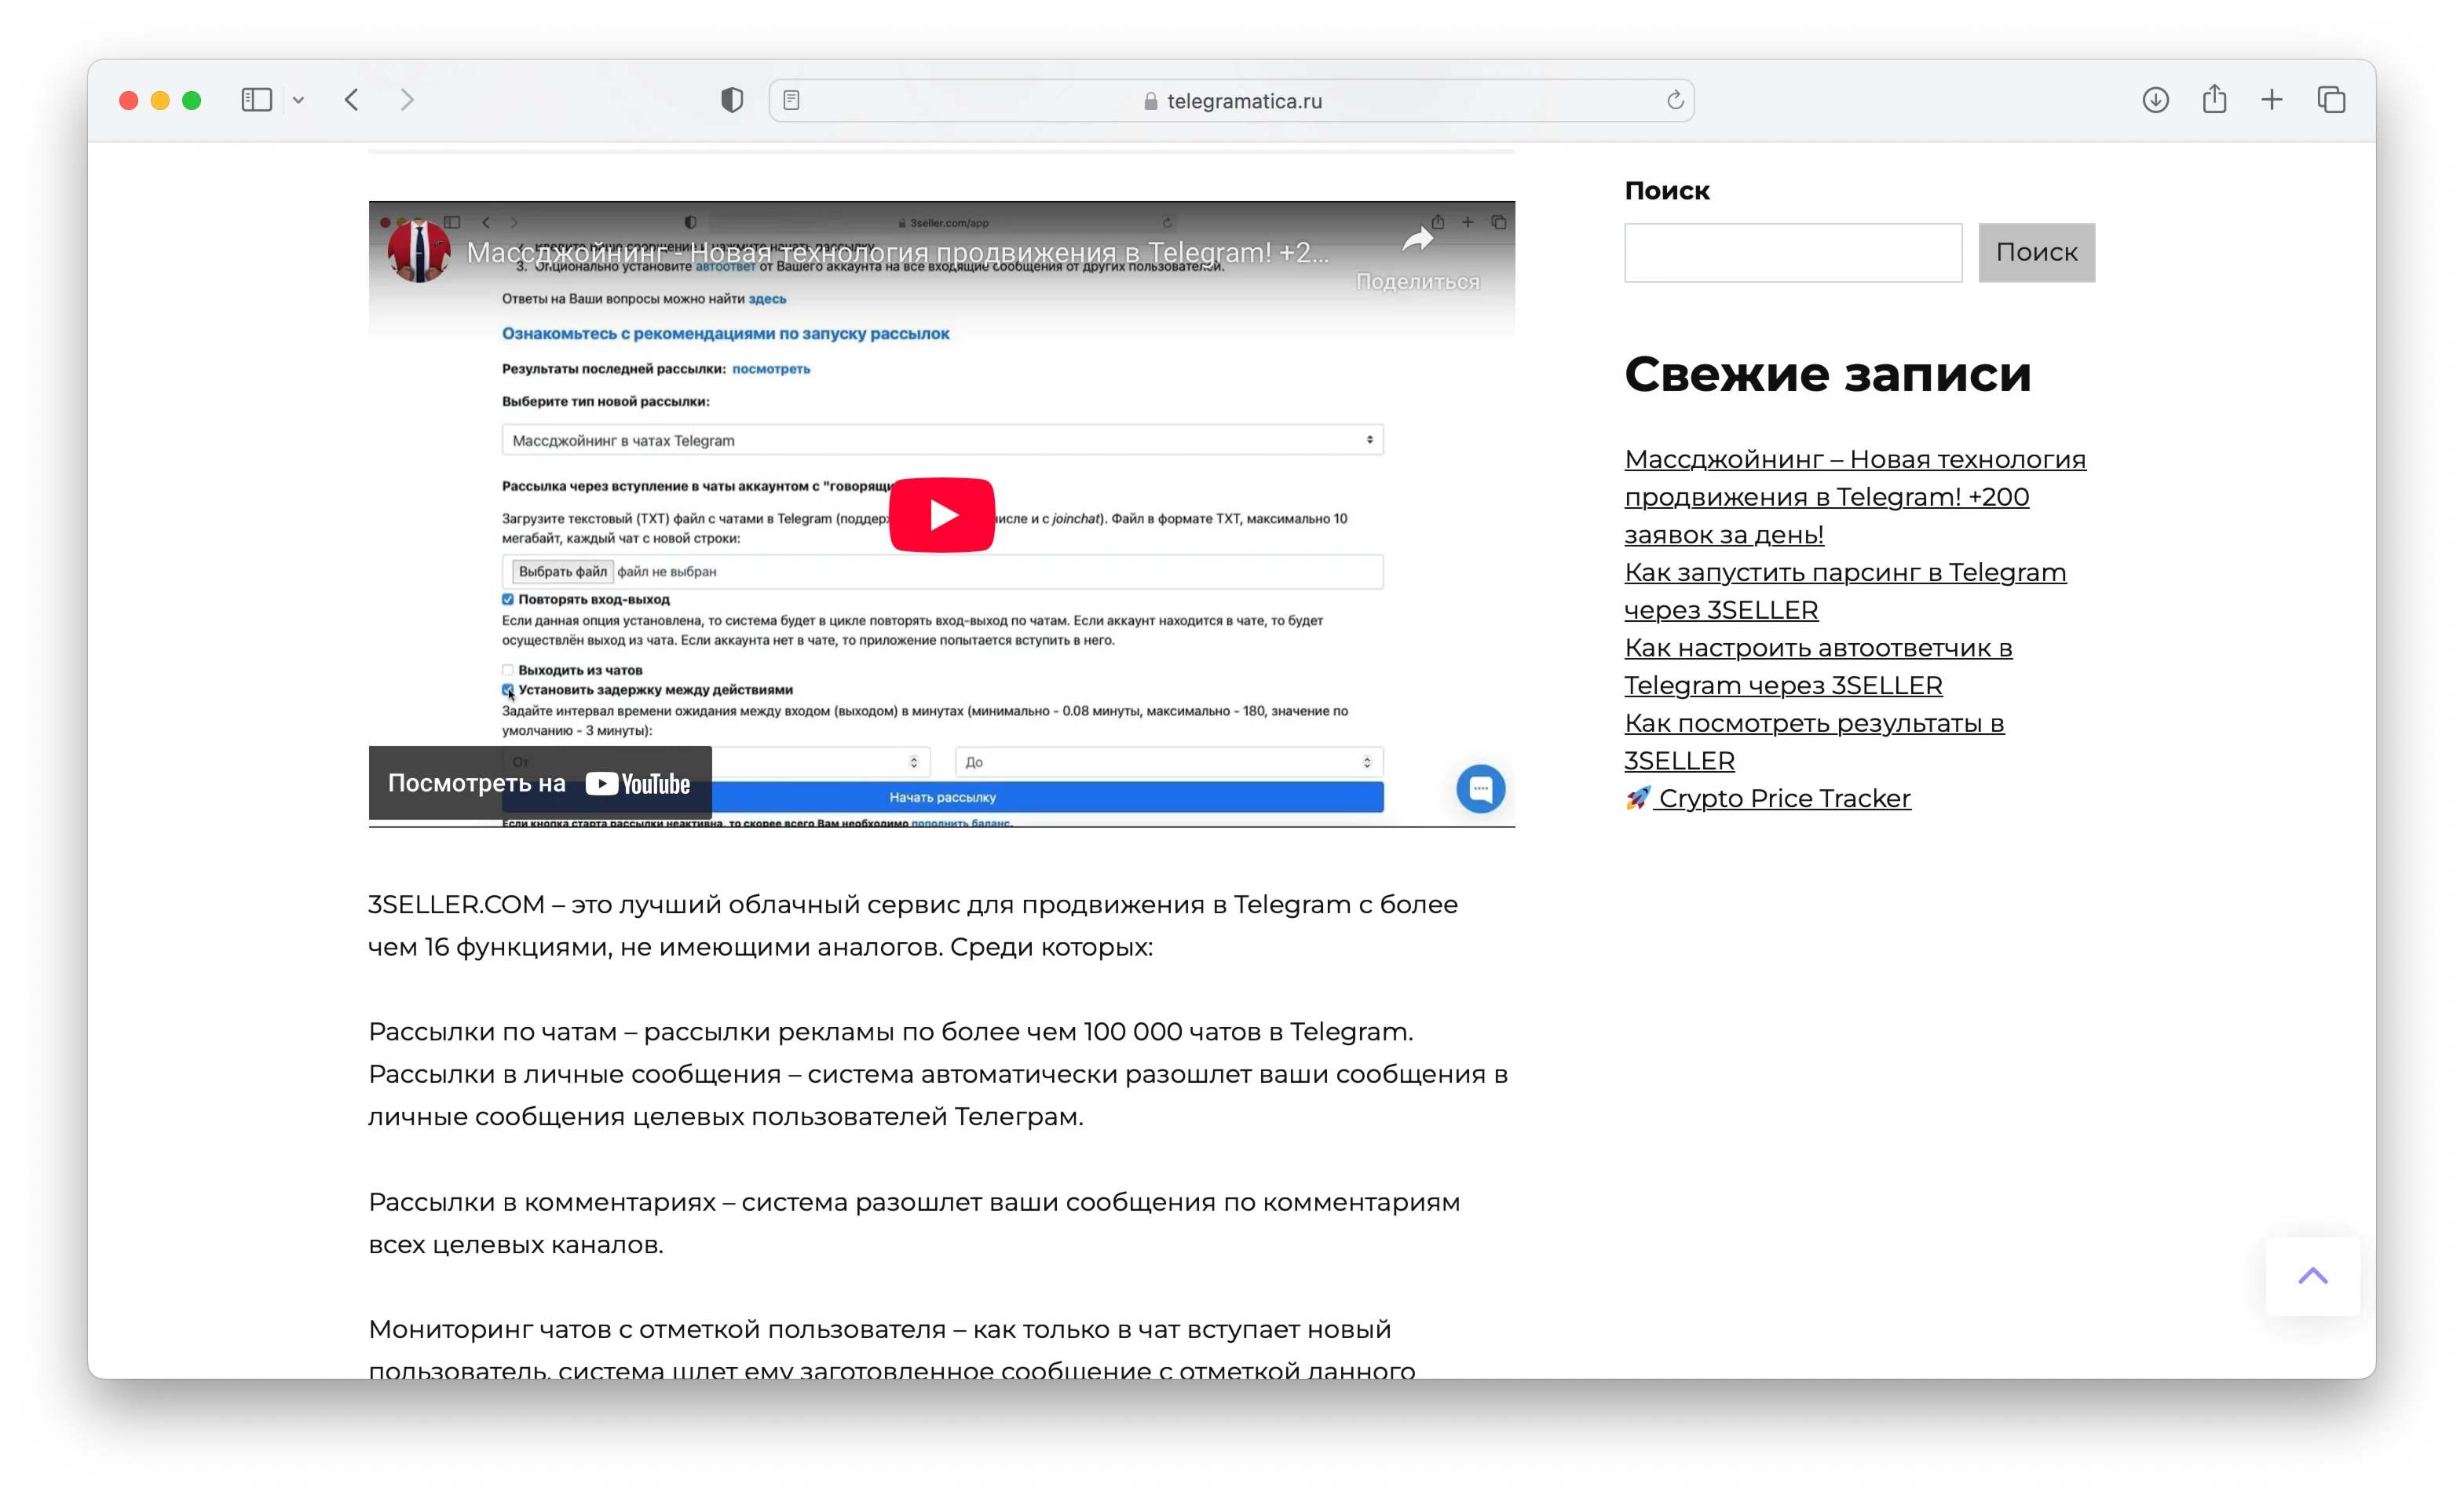
Task: Add a new tab with the plus icon
Action: [x=2272, y=100]
